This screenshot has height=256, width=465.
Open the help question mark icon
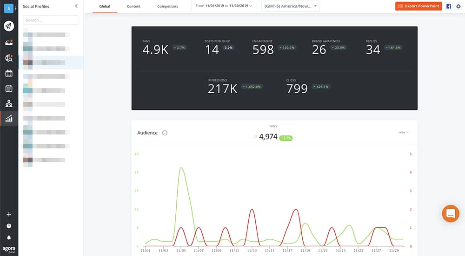click(x=9, y=226)
